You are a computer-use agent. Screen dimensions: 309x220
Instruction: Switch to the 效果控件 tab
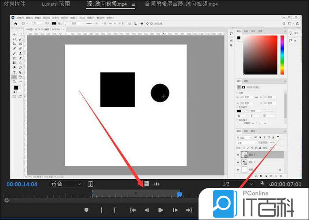[x=15, y=4]
